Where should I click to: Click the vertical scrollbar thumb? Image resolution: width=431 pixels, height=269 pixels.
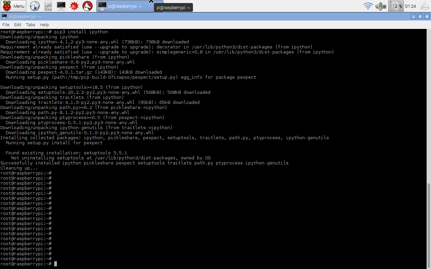(x=429, y=225)
